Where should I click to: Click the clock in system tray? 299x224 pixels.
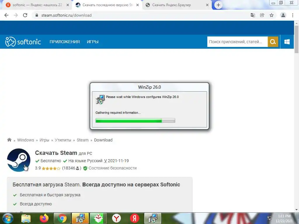pyautogui.click(x=284, y=218)
